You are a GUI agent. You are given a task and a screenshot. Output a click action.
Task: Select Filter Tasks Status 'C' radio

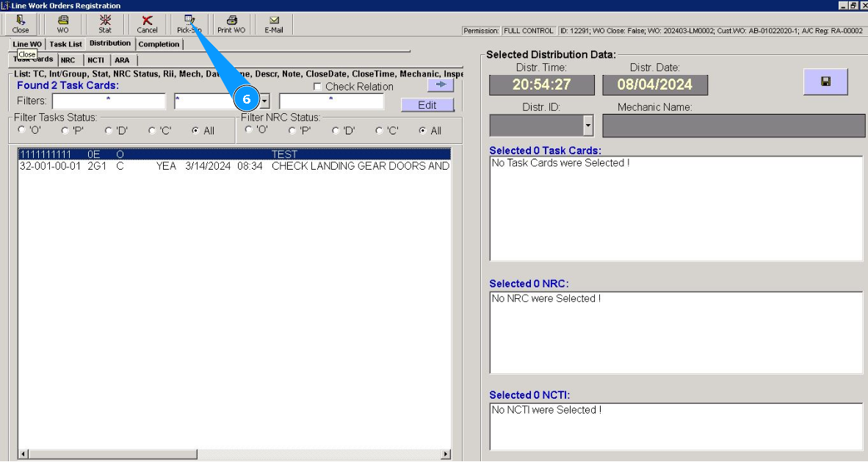pos(152,130)
